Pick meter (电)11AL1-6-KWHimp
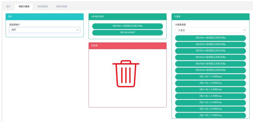 210,109
